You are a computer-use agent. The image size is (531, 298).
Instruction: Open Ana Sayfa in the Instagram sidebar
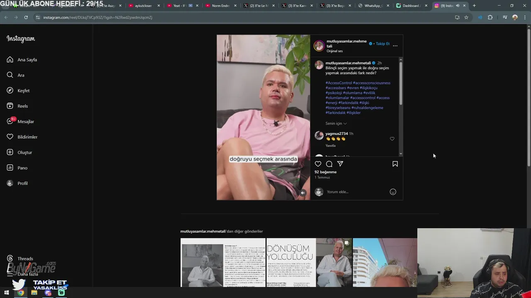tap(22, 60)
